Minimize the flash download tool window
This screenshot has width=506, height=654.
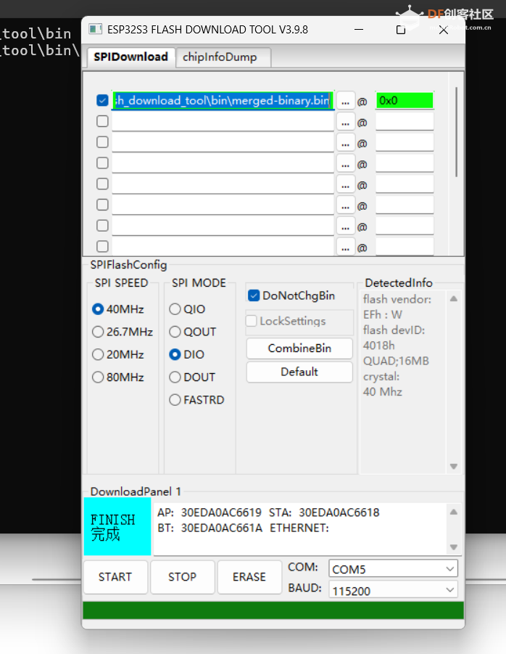[x=359, y=30]
